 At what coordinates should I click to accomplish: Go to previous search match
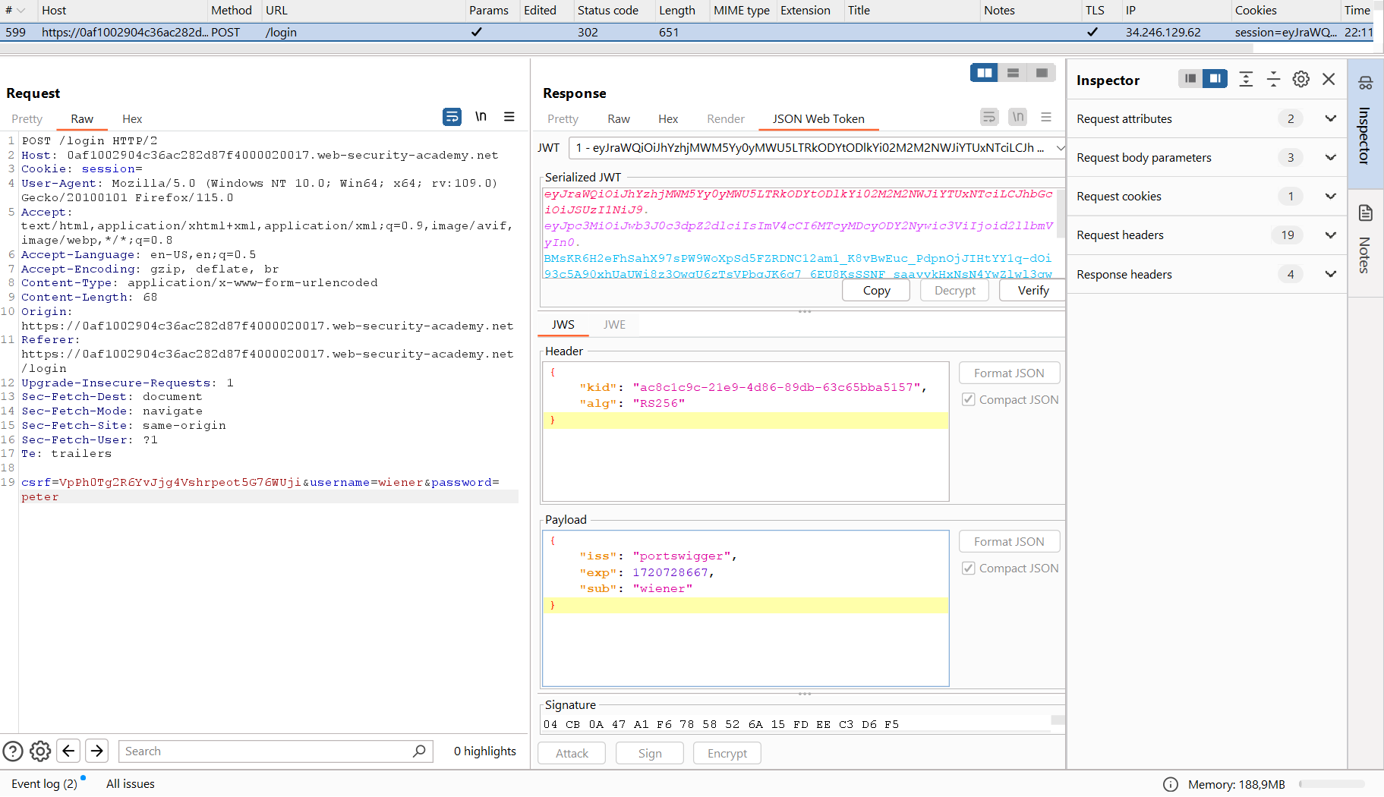[x=68, y=751]
